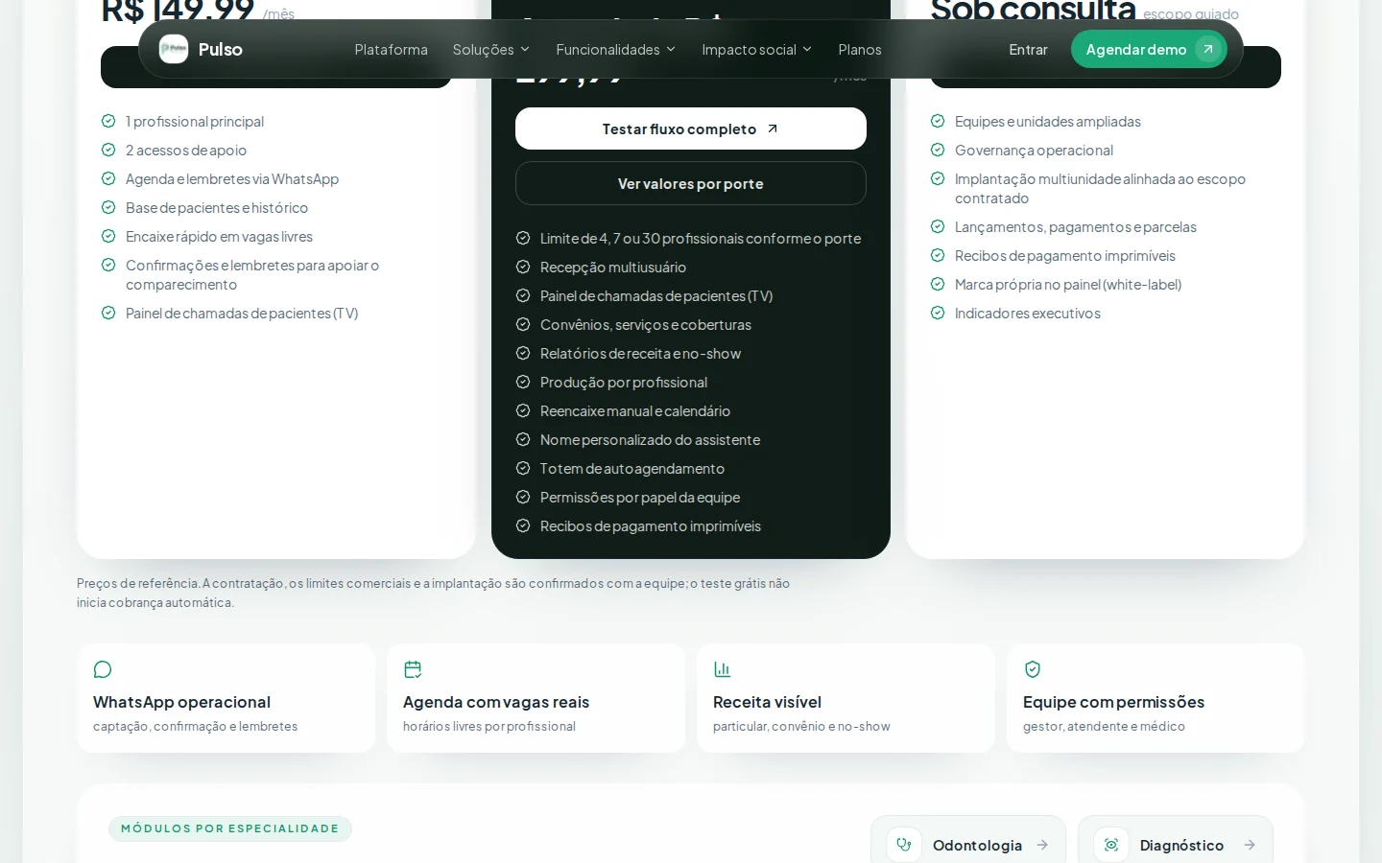This screenshot has width=1382, height=863.
Task: Click the WhatsApp operacional chat bubble icon
Action: click(103, 669)
